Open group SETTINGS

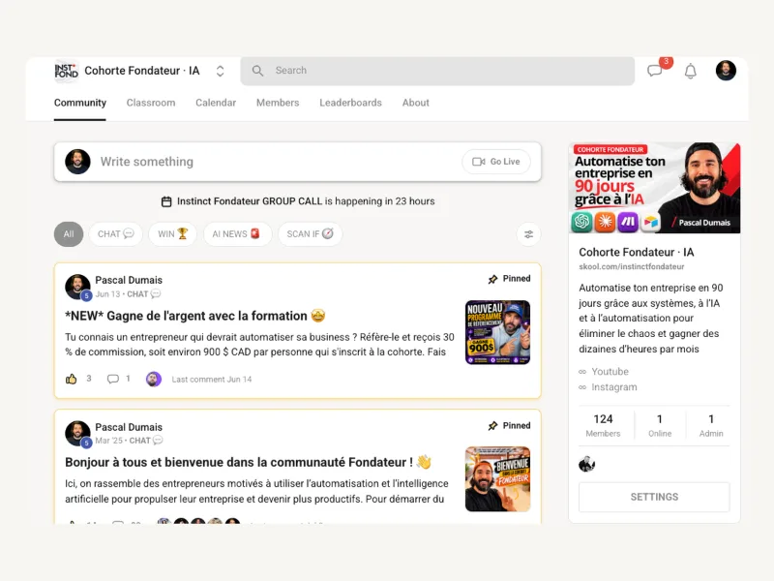(x=654, y=497)
